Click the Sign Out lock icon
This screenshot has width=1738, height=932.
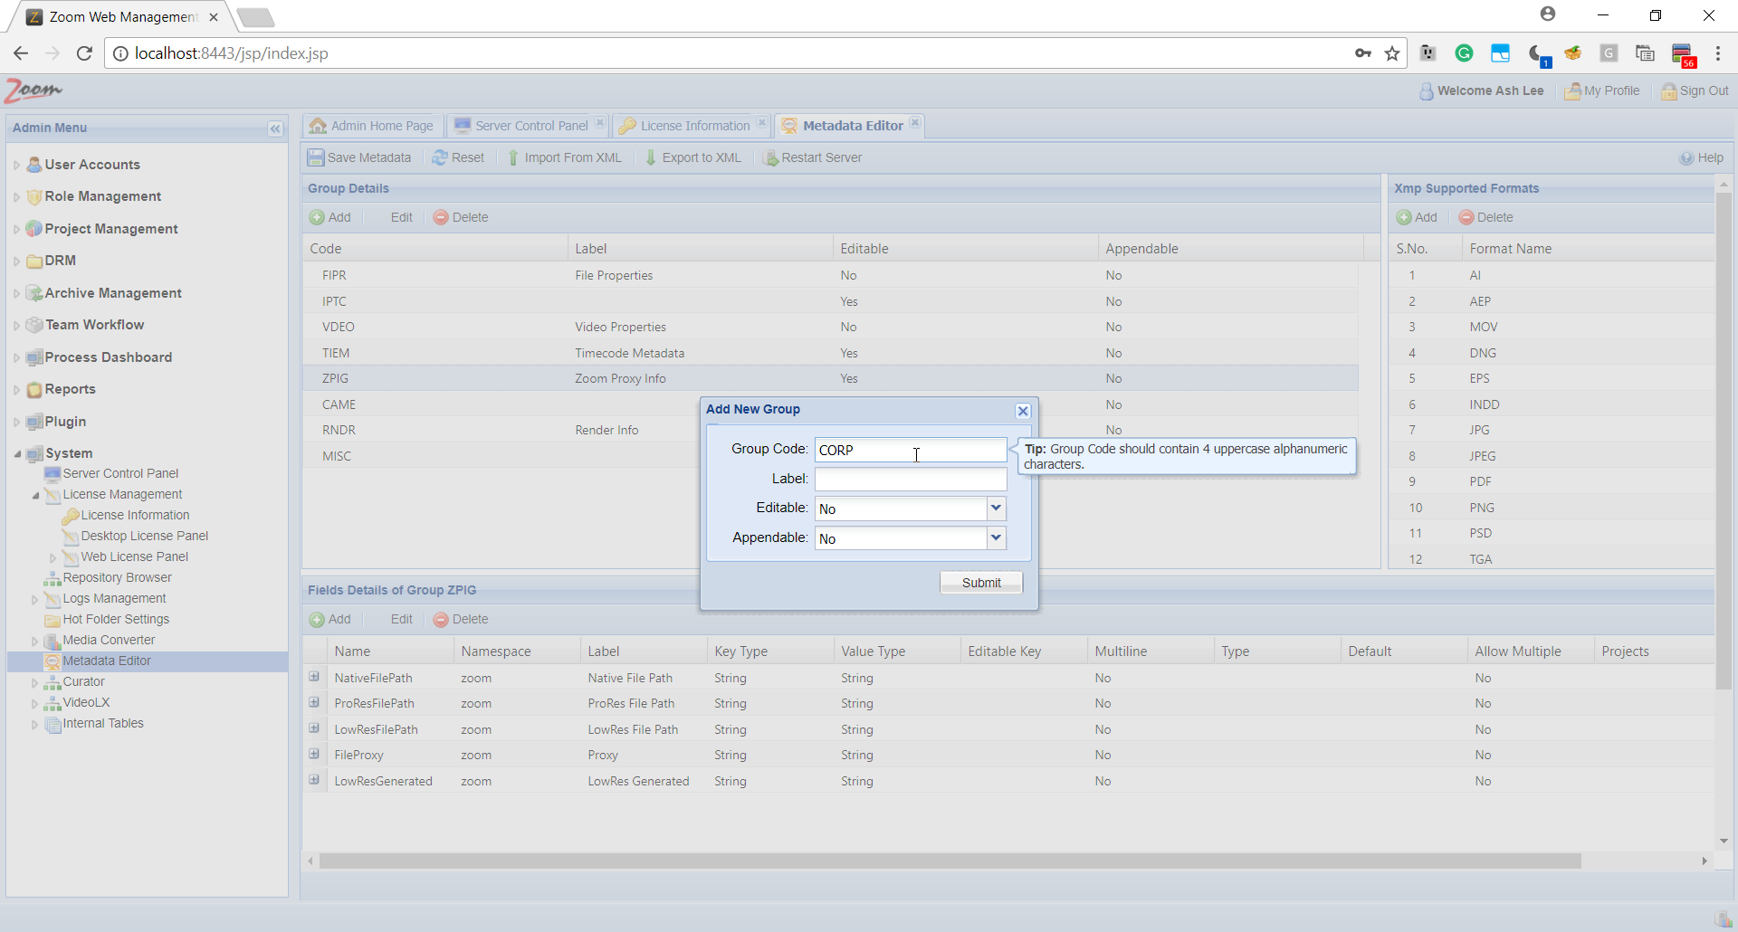click(x=1669, y=90)
